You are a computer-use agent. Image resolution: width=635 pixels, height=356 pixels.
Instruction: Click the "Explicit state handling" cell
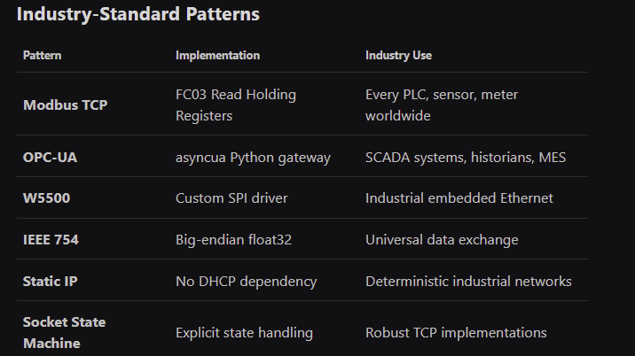pyautogui.click(x=244, y=333)
